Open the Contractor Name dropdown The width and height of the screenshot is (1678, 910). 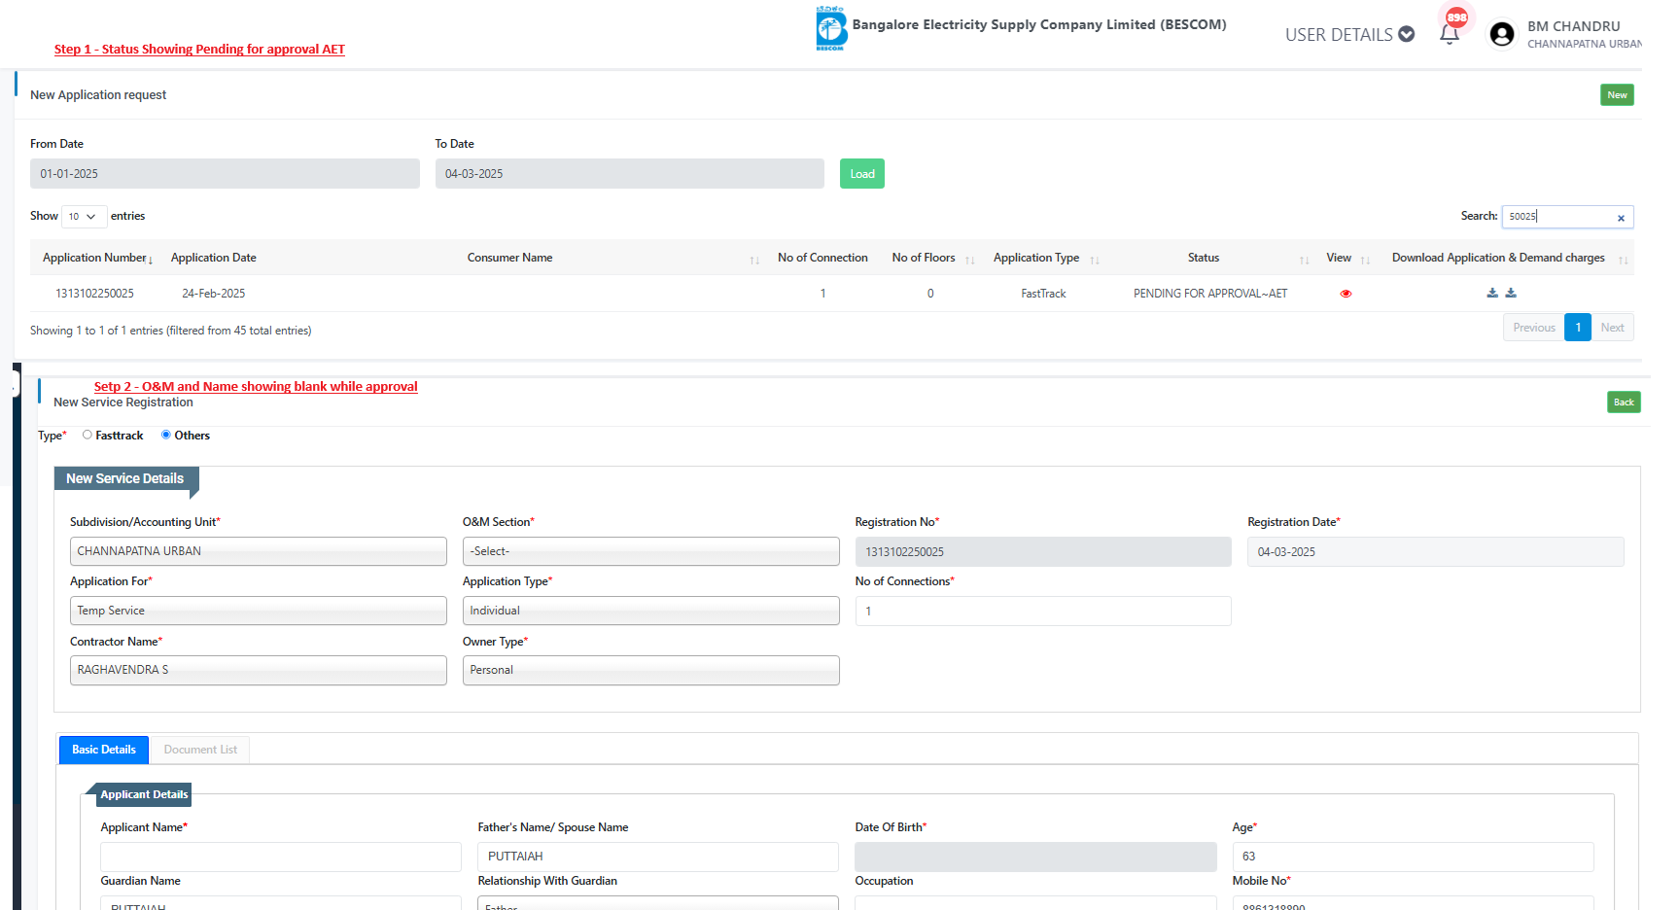point(258,670)
